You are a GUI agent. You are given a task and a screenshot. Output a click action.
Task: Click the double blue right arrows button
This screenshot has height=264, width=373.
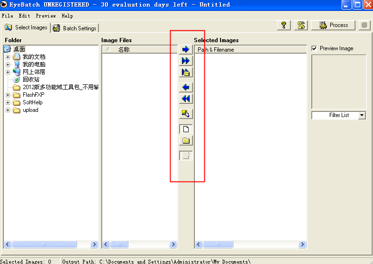pos(186,61)
